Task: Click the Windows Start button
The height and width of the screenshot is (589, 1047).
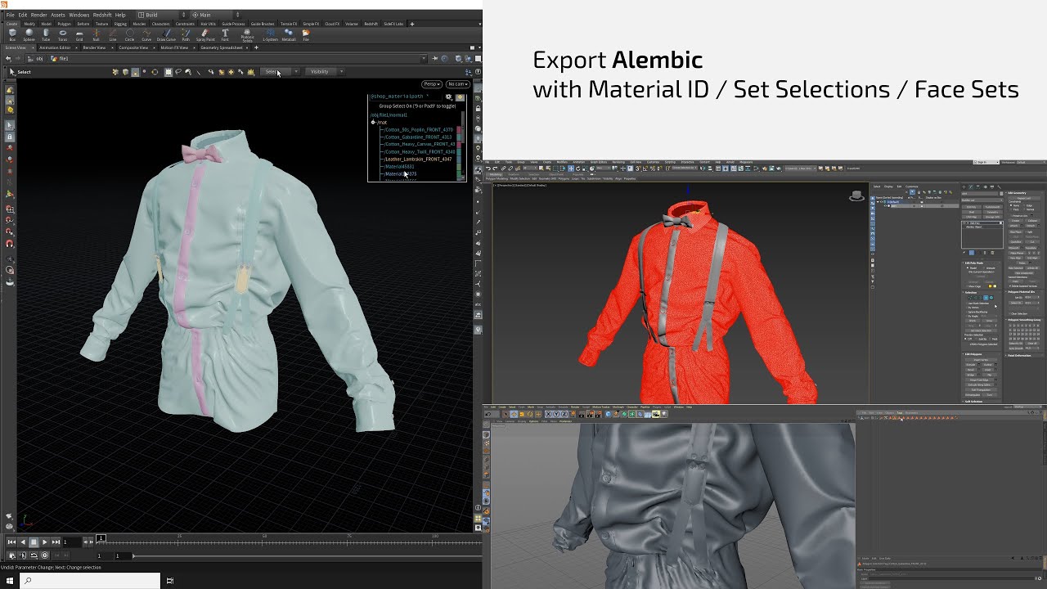Action: pyautogui.click(x=10, y=581)
